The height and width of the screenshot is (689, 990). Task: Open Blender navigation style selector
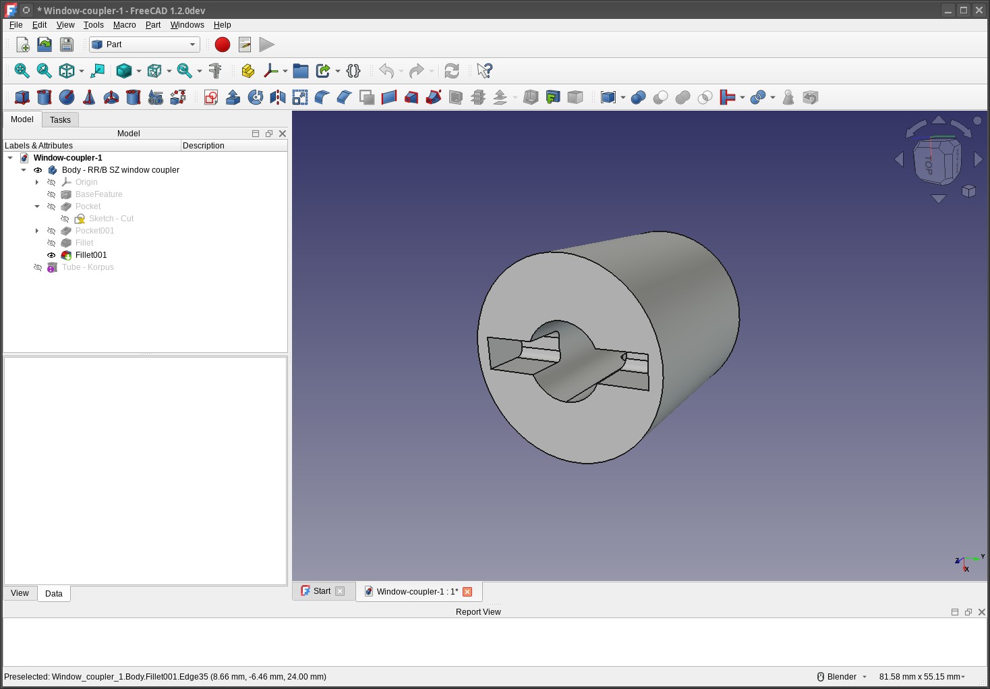click(x=842, y=677)
